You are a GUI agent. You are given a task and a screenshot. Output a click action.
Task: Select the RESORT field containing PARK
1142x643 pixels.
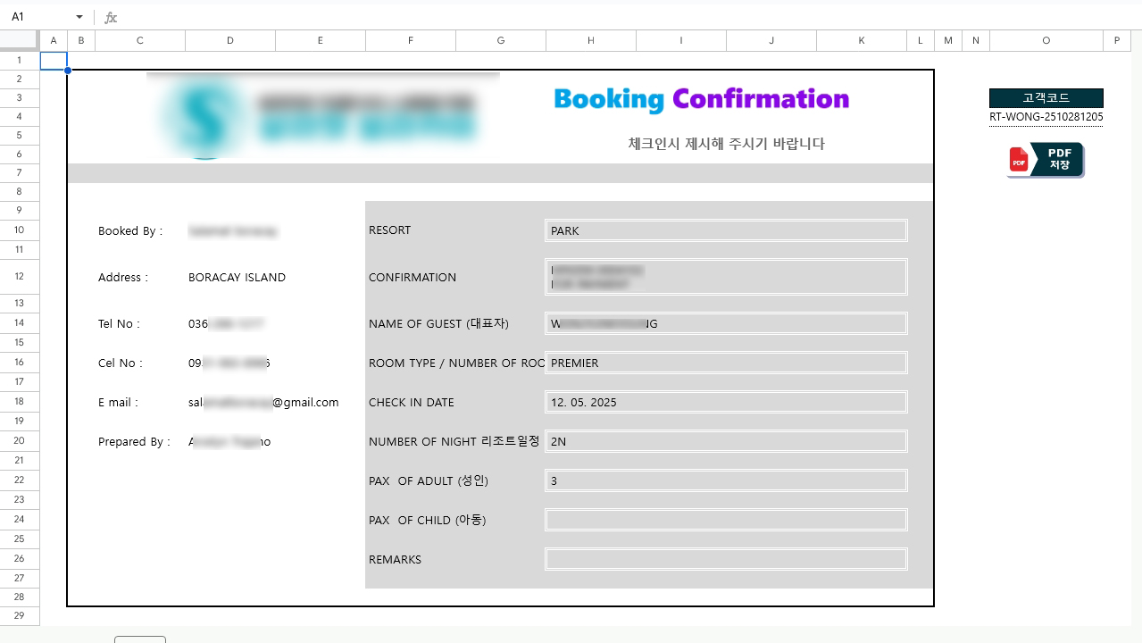(x=726, y=230)
